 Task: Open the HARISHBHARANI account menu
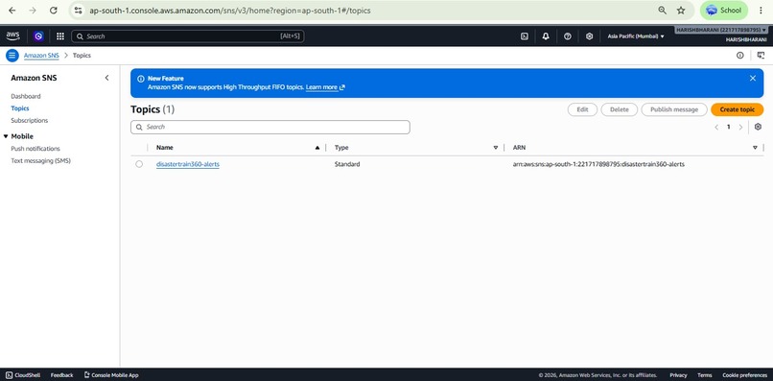coord(721,30)
